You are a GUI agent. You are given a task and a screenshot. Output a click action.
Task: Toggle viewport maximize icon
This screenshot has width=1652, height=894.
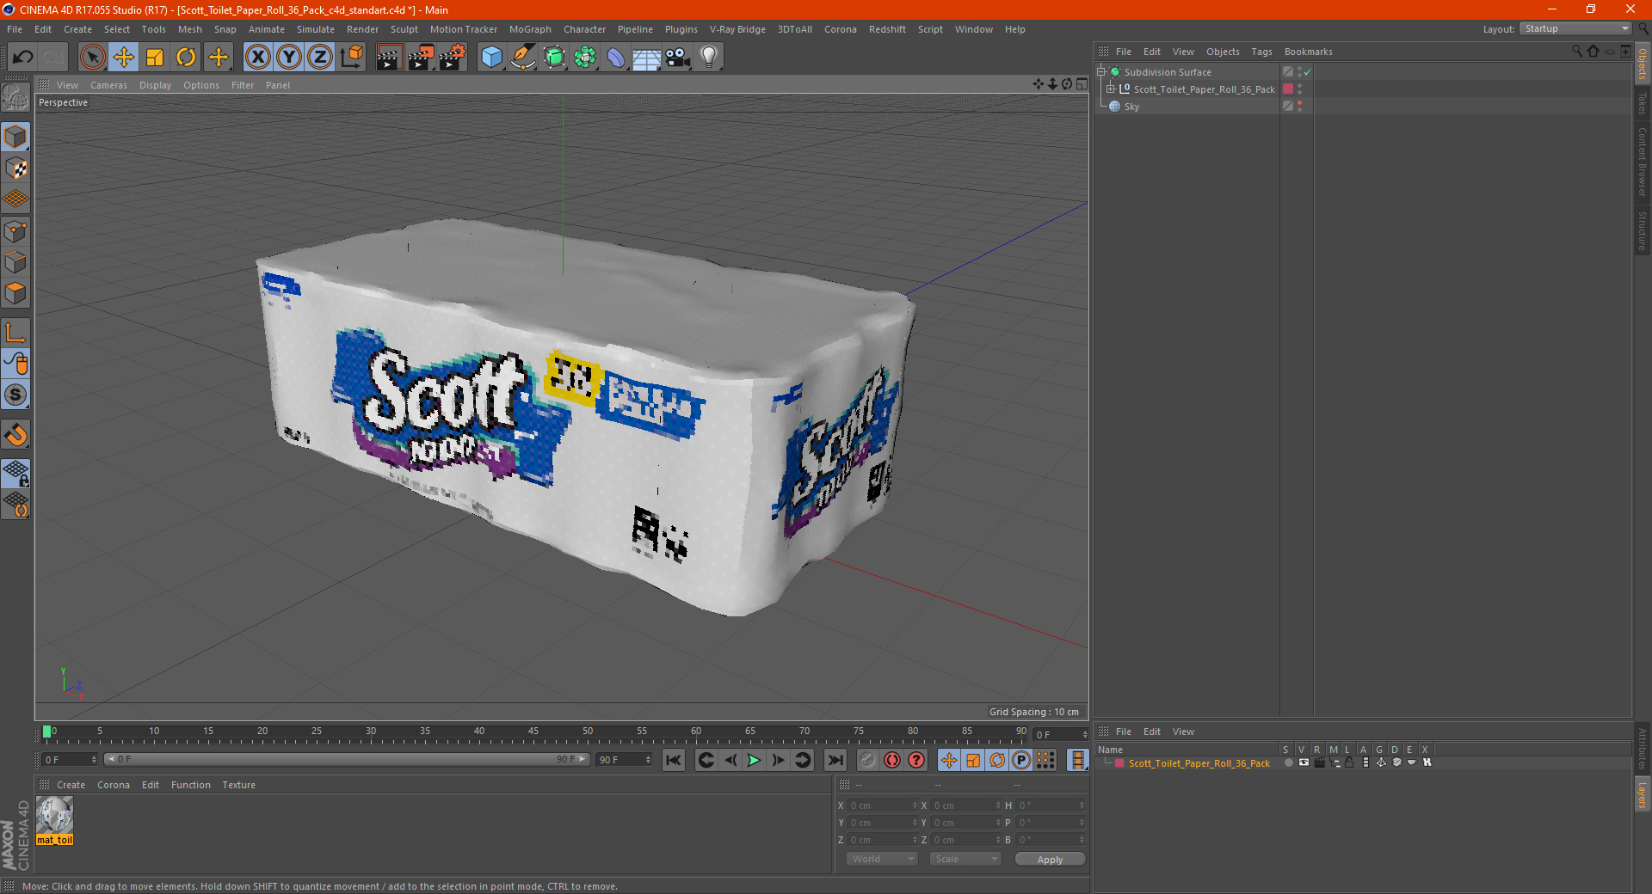coord(1082,84)
